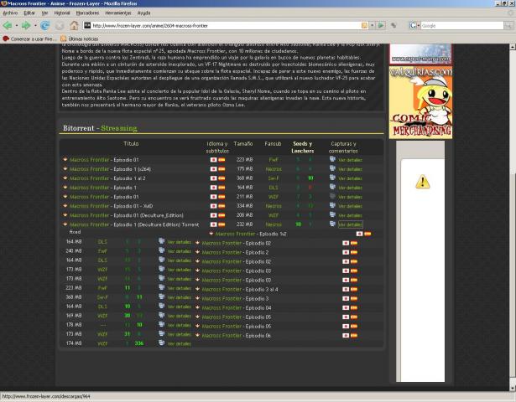Click the captures icon in the 174 MB WZF row
Viewport: 516px width, 402px height.
pos(161,343)
